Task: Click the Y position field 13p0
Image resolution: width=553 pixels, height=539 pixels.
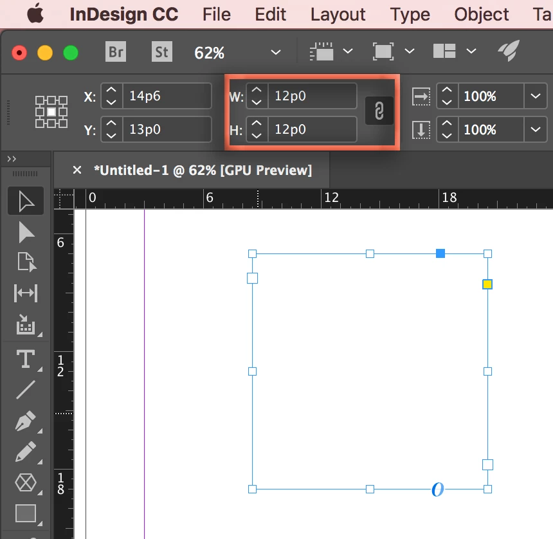Action: point(167,129)
